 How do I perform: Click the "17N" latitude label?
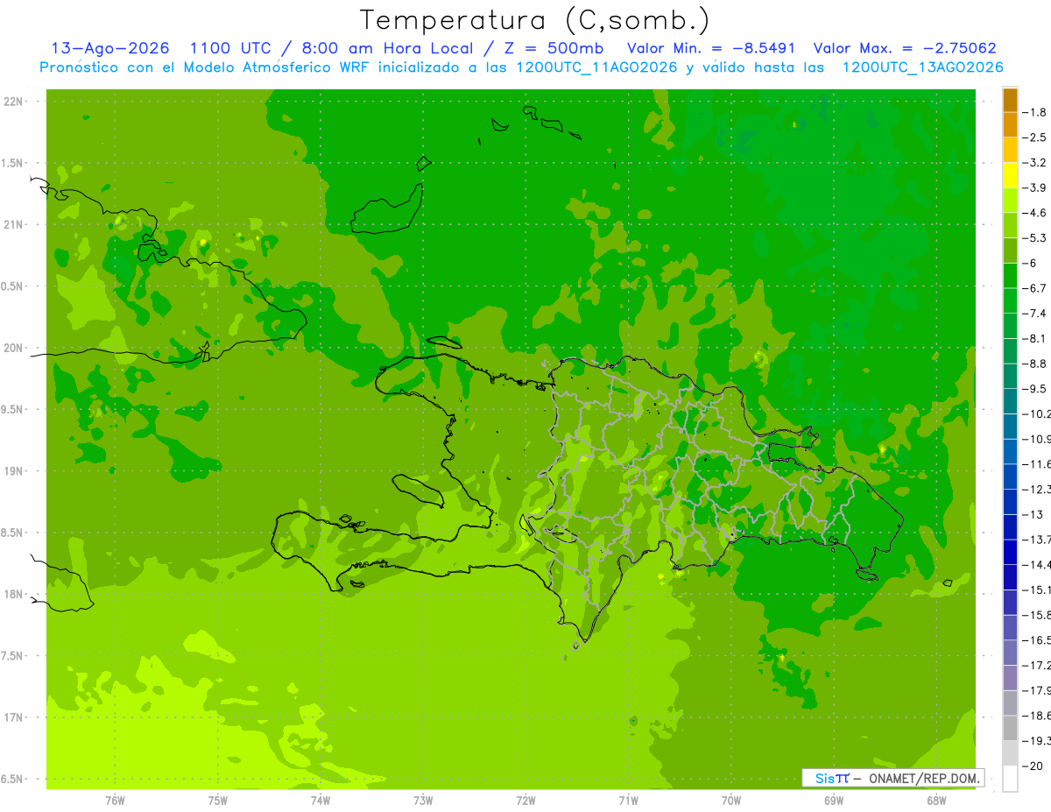[14, 717]
